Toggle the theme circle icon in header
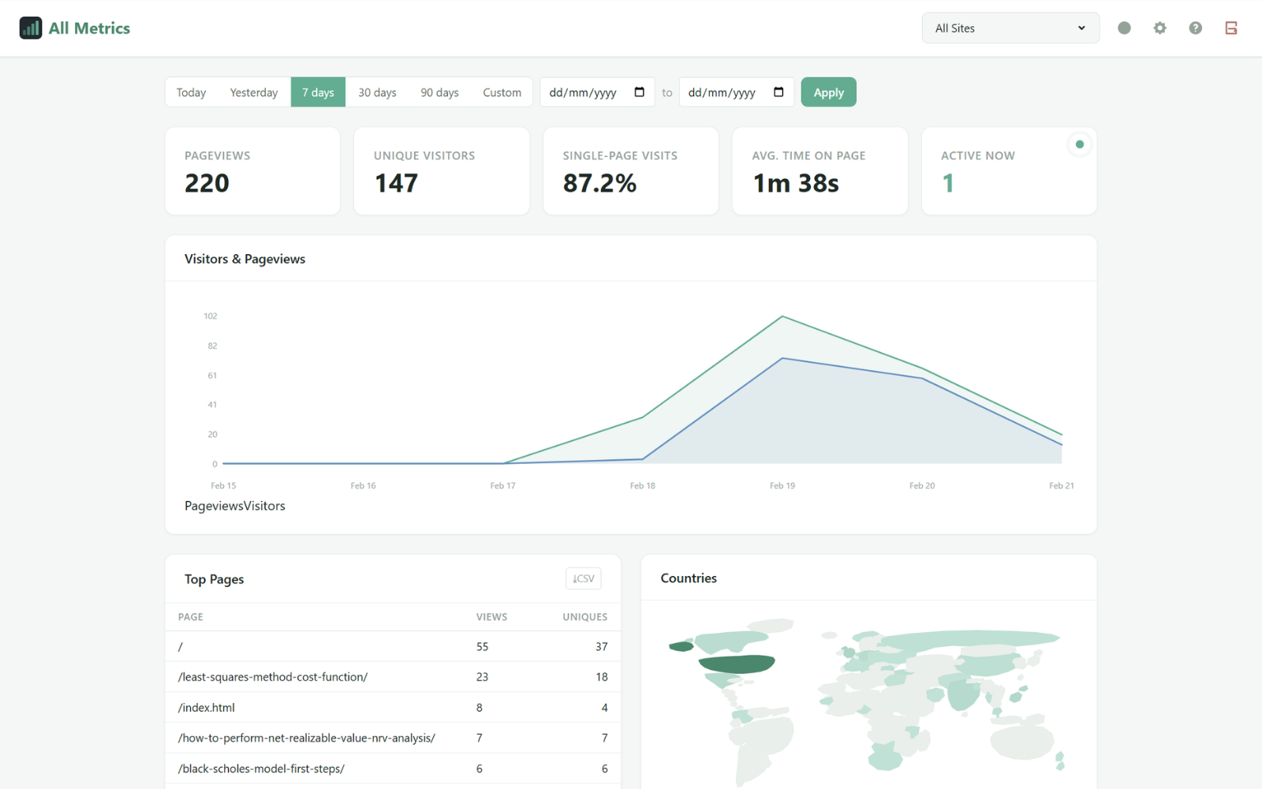Screen dimensions: 1262x789 (x=1124, y=28)
